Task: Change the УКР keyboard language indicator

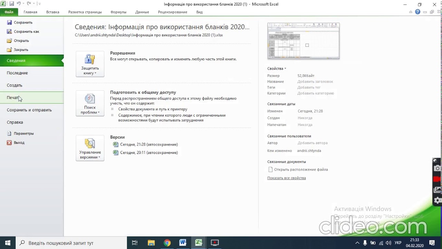Action: click(398, 243)
